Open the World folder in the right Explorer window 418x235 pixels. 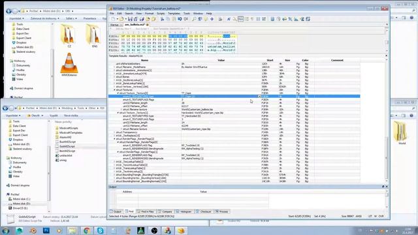401,133
